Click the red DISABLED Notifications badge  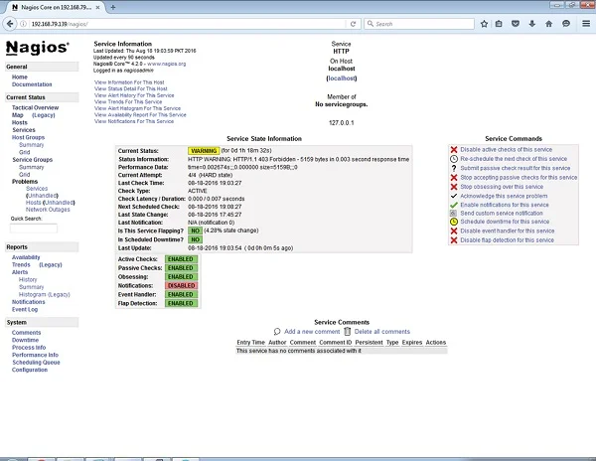coord(182,286)
